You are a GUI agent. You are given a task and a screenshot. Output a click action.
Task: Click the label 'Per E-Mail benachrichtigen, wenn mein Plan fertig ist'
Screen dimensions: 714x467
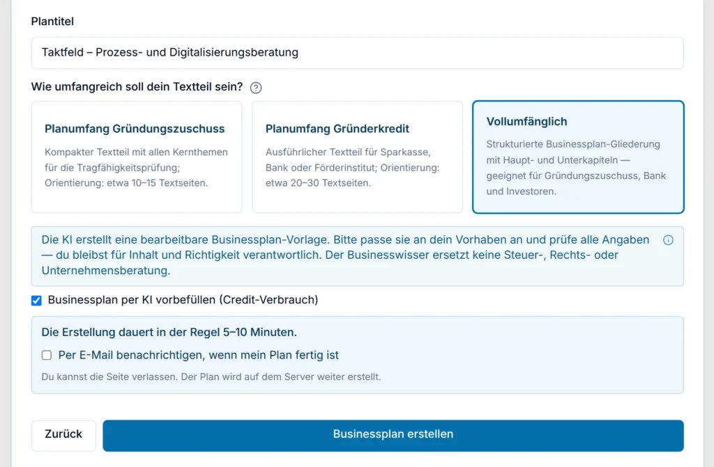click(199, 355)
